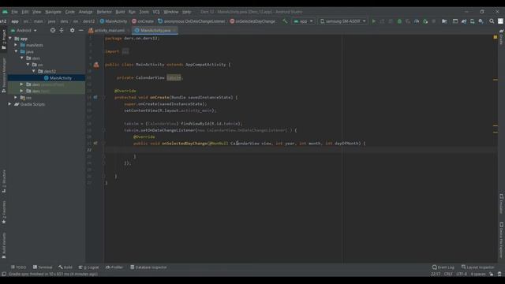
Task: Click the override gutter icon at onCreate line
Action: coord(95,97)
